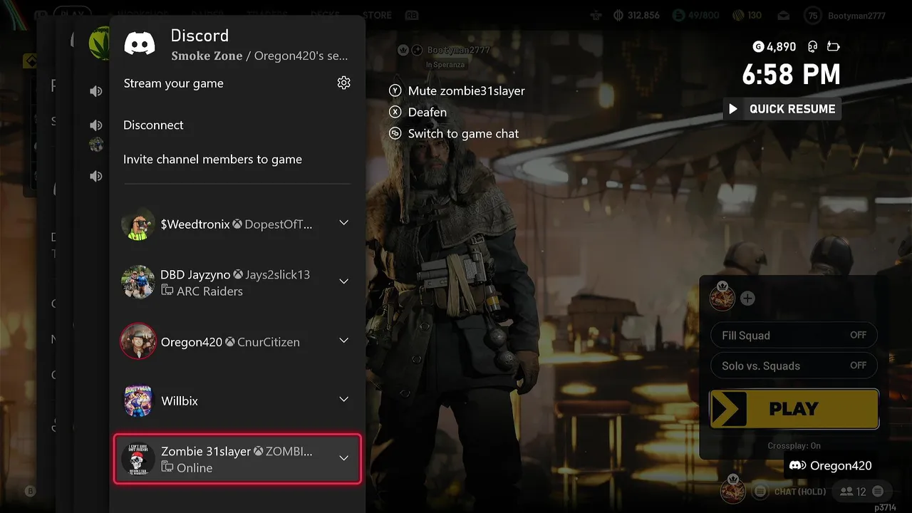Click Switch to game chat
Image resolution: width=912 pixels, height=513 pixels.
pyautogui.click(x=463, y=134)
